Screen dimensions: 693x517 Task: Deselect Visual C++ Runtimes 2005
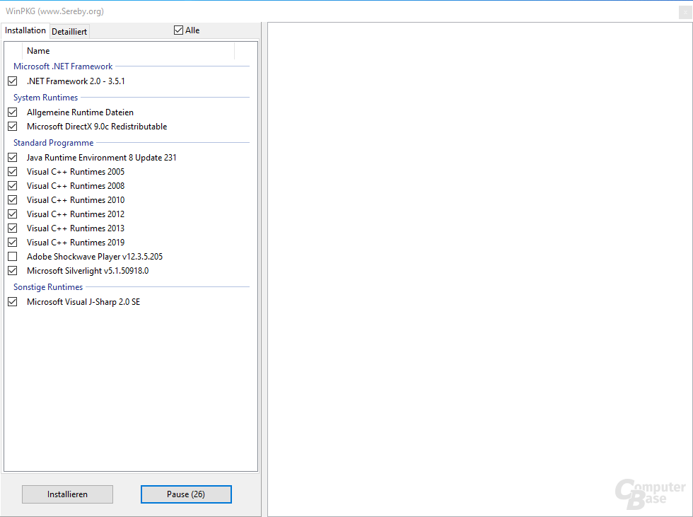click(12, 171)
